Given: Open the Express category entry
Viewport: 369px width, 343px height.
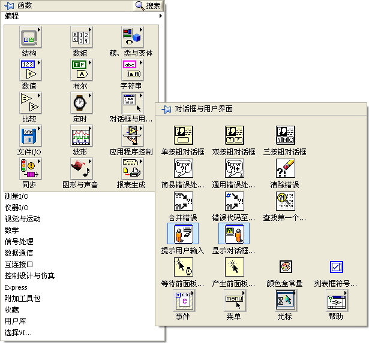Looking at the screenshot, I should click(x=16, y=287).
